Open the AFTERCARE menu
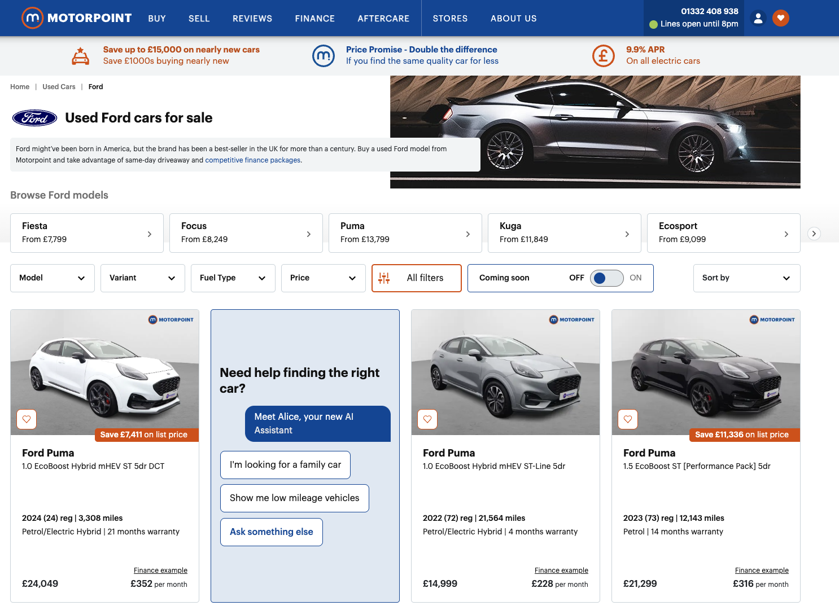This screenshot has width=839, height=610. tap(383, 19)
